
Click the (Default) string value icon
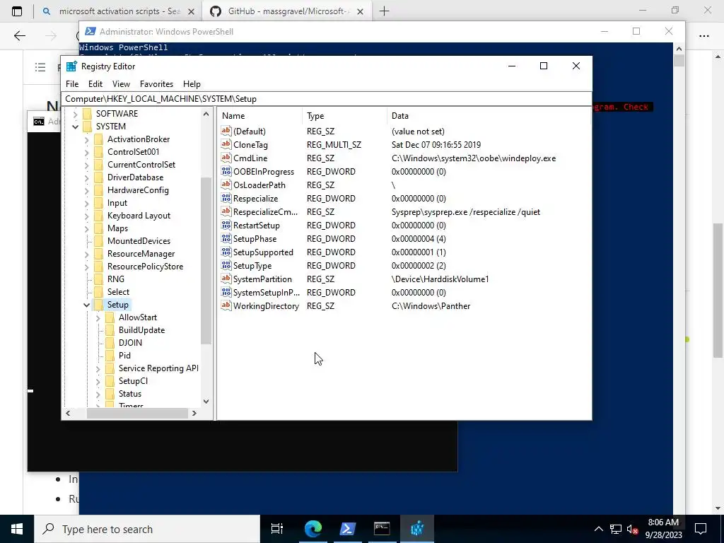[226, 131]
